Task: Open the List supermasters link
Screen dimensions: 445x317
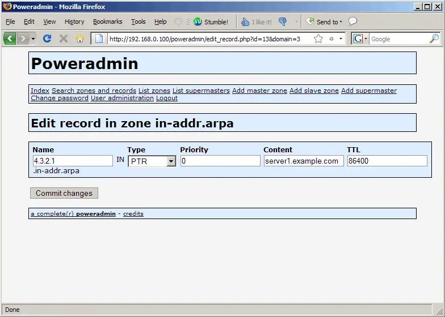Action: (x=201, y=91)
